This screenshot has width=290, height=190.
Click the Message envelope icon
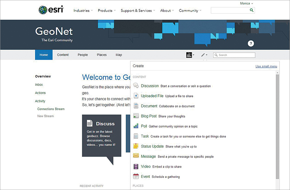(136, 156)
